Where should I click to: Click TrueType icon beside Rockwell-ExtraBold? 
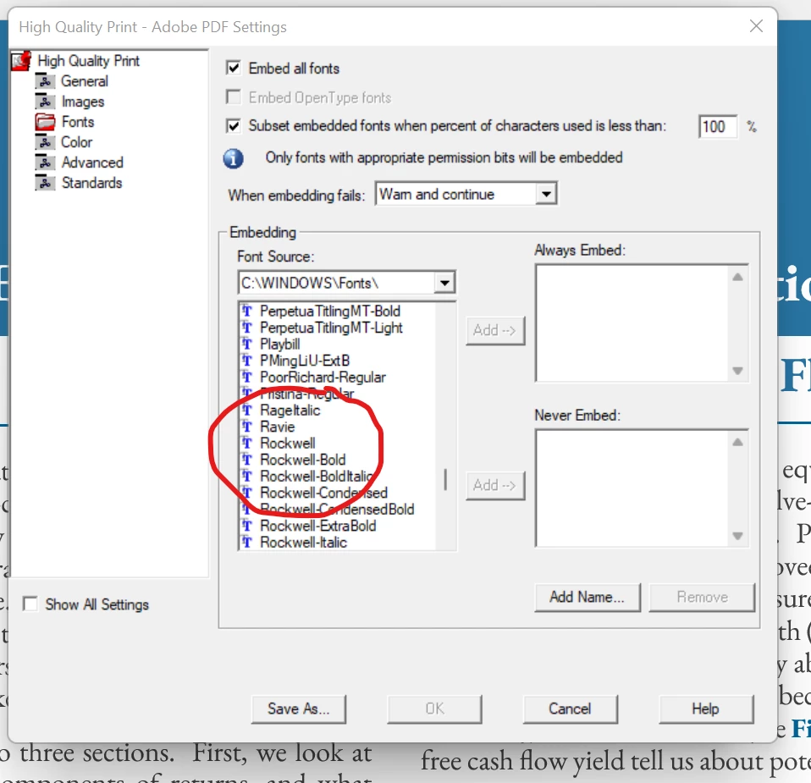(247, 526)
